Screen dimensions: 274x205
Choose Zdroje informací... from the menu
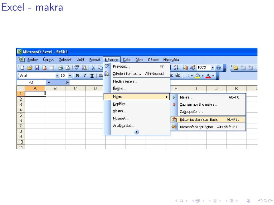[136, 74]
